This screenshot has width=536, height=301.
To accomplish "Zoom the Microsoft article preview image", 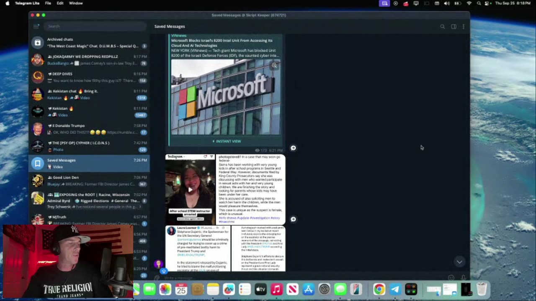I will click(x=274, y=65).
